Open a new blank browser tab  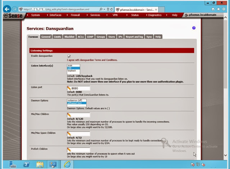[x=161, y=10]
